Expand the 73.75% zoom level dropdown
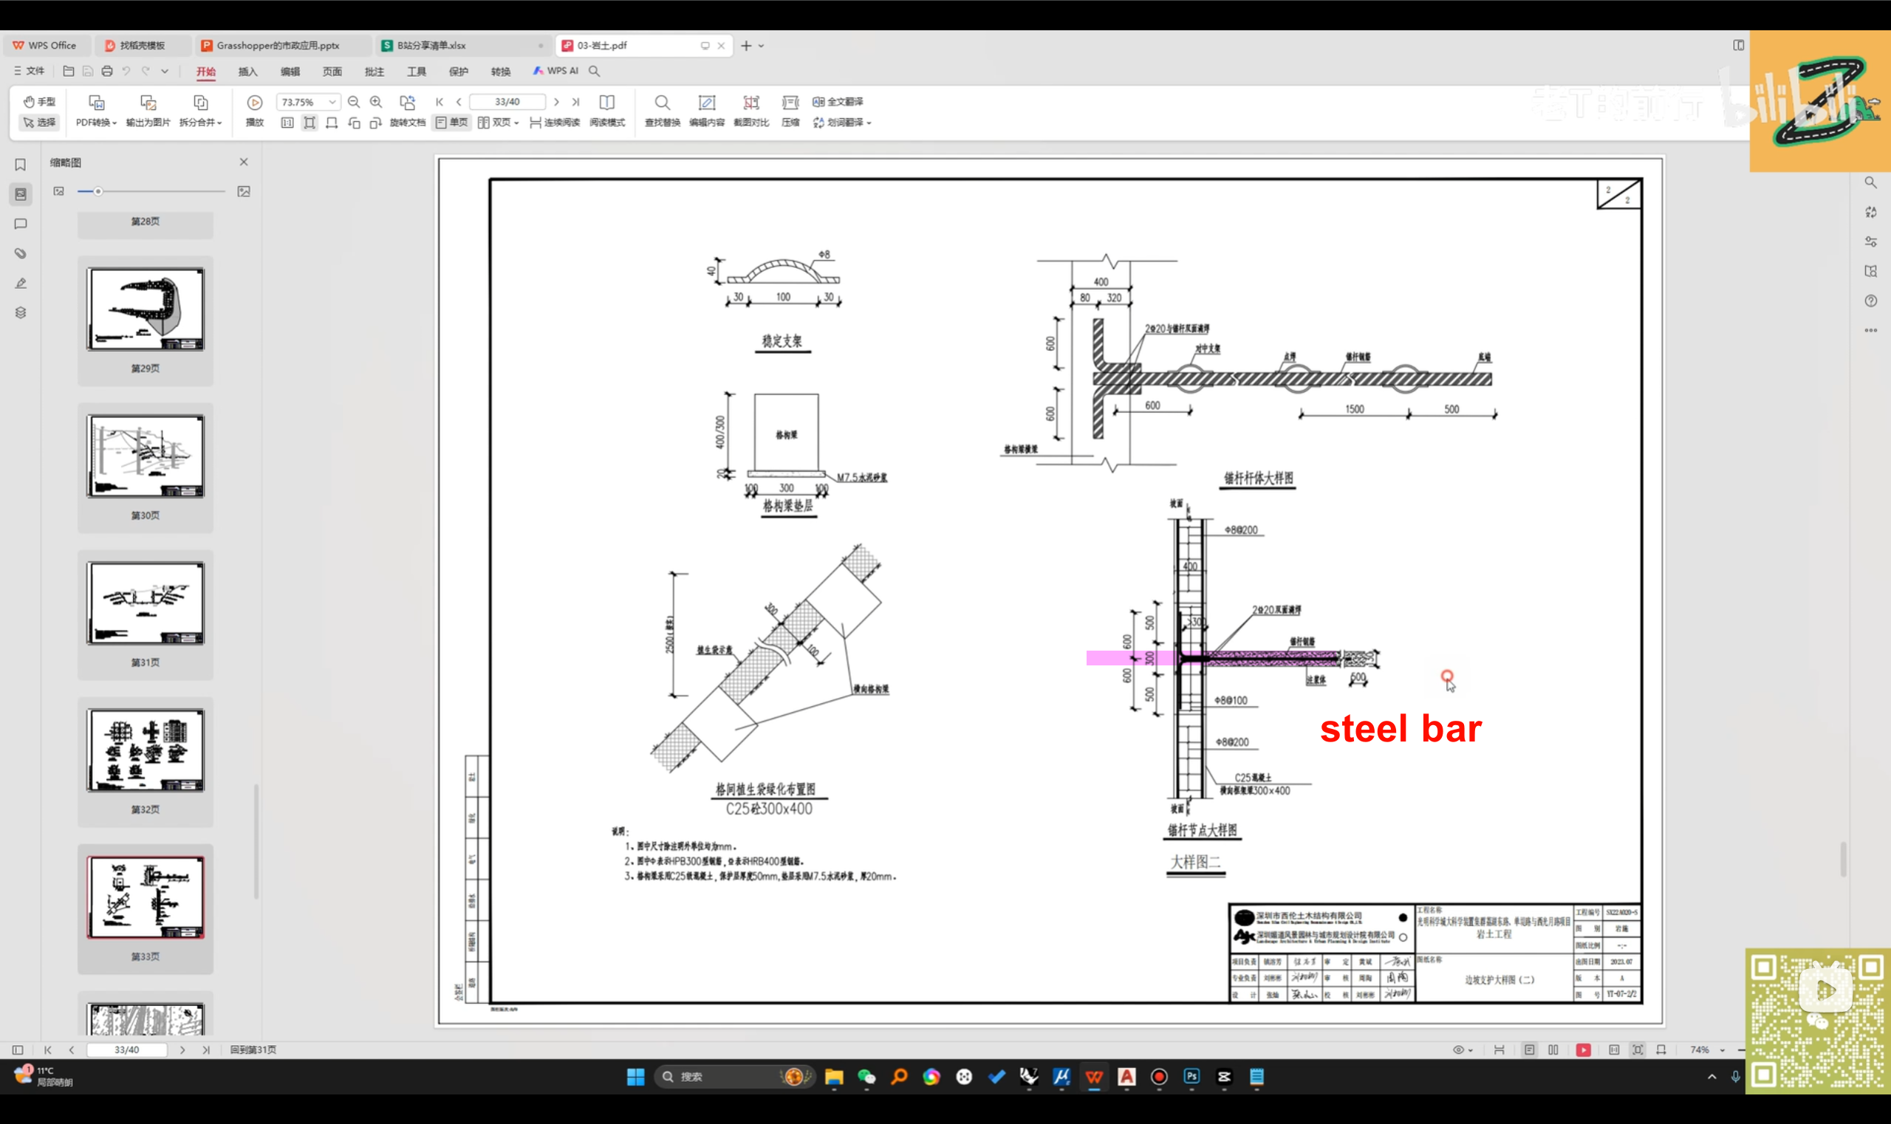Image resolution: width=1891 pixels, height=1124 pixels. (x=332, y=102)
